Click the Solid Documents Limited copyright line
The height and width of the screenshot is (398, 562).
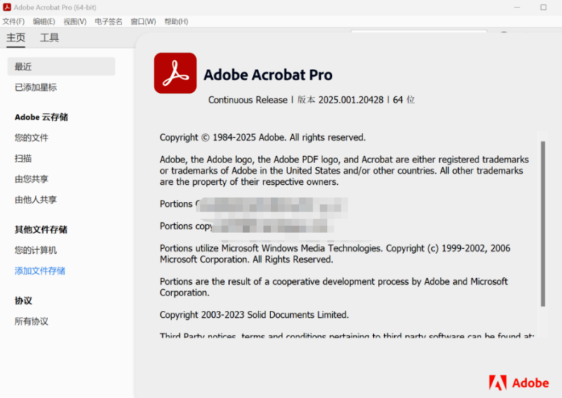pyautogui.click(x=254, y=315)
